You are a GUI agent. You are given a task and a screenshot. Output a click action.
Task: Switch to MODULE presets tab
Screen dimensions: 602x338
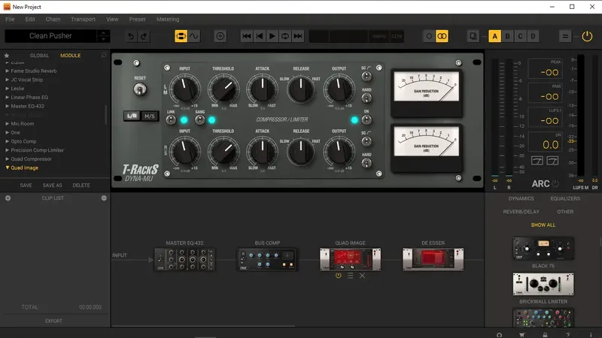(x=71, y=56)
